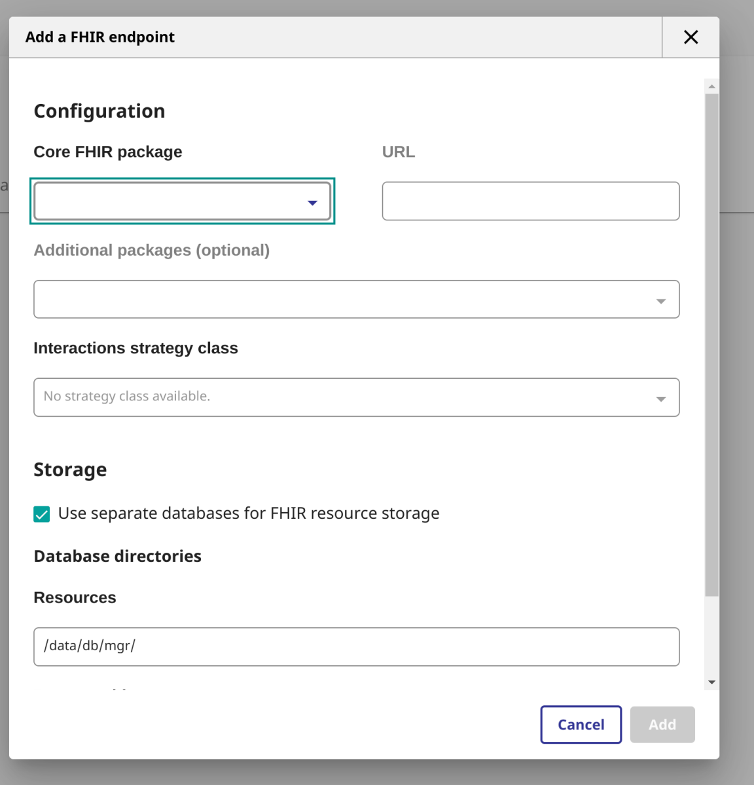Click the URL input field
This screenshot has height=785, width=754.
tap(531, 201)
